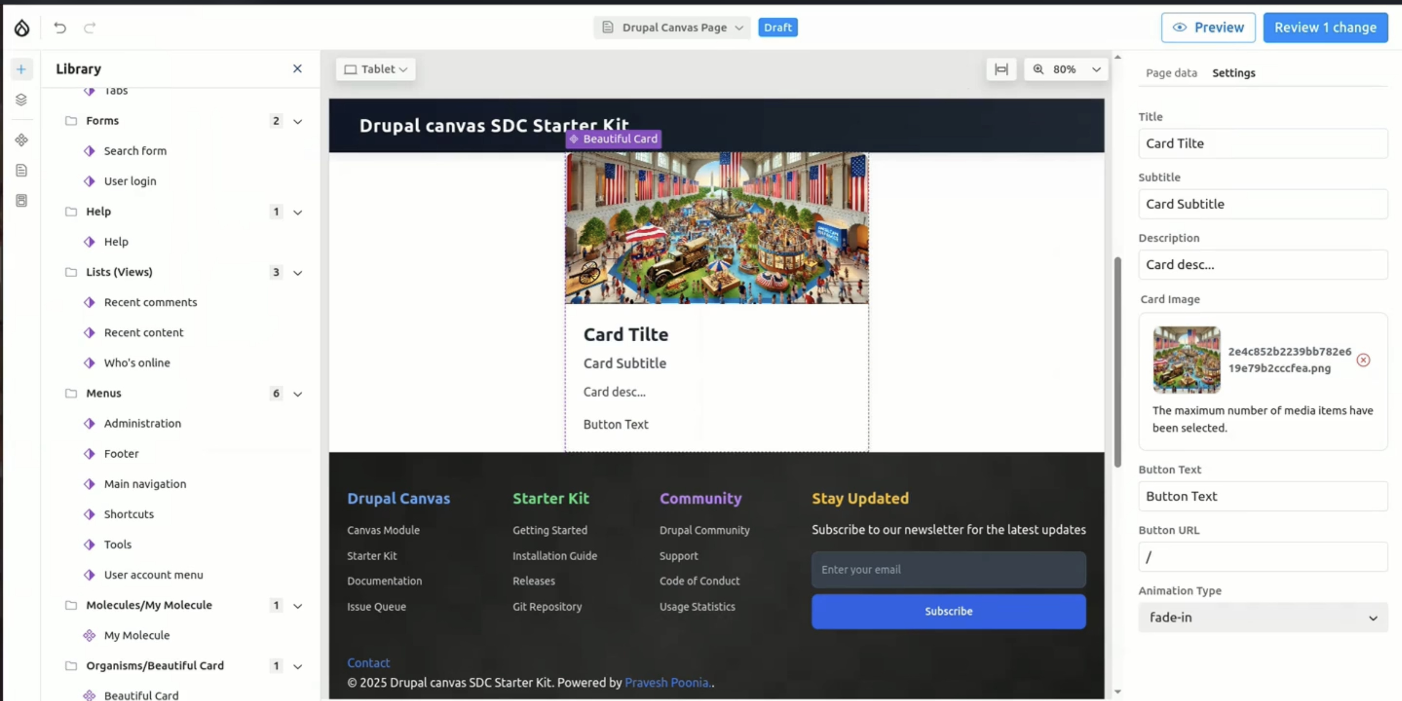
Task: Collapse the Menus category chevron
Action: 298,393
